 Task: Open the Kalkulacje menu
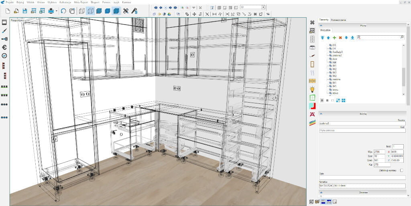click(59, 2)
